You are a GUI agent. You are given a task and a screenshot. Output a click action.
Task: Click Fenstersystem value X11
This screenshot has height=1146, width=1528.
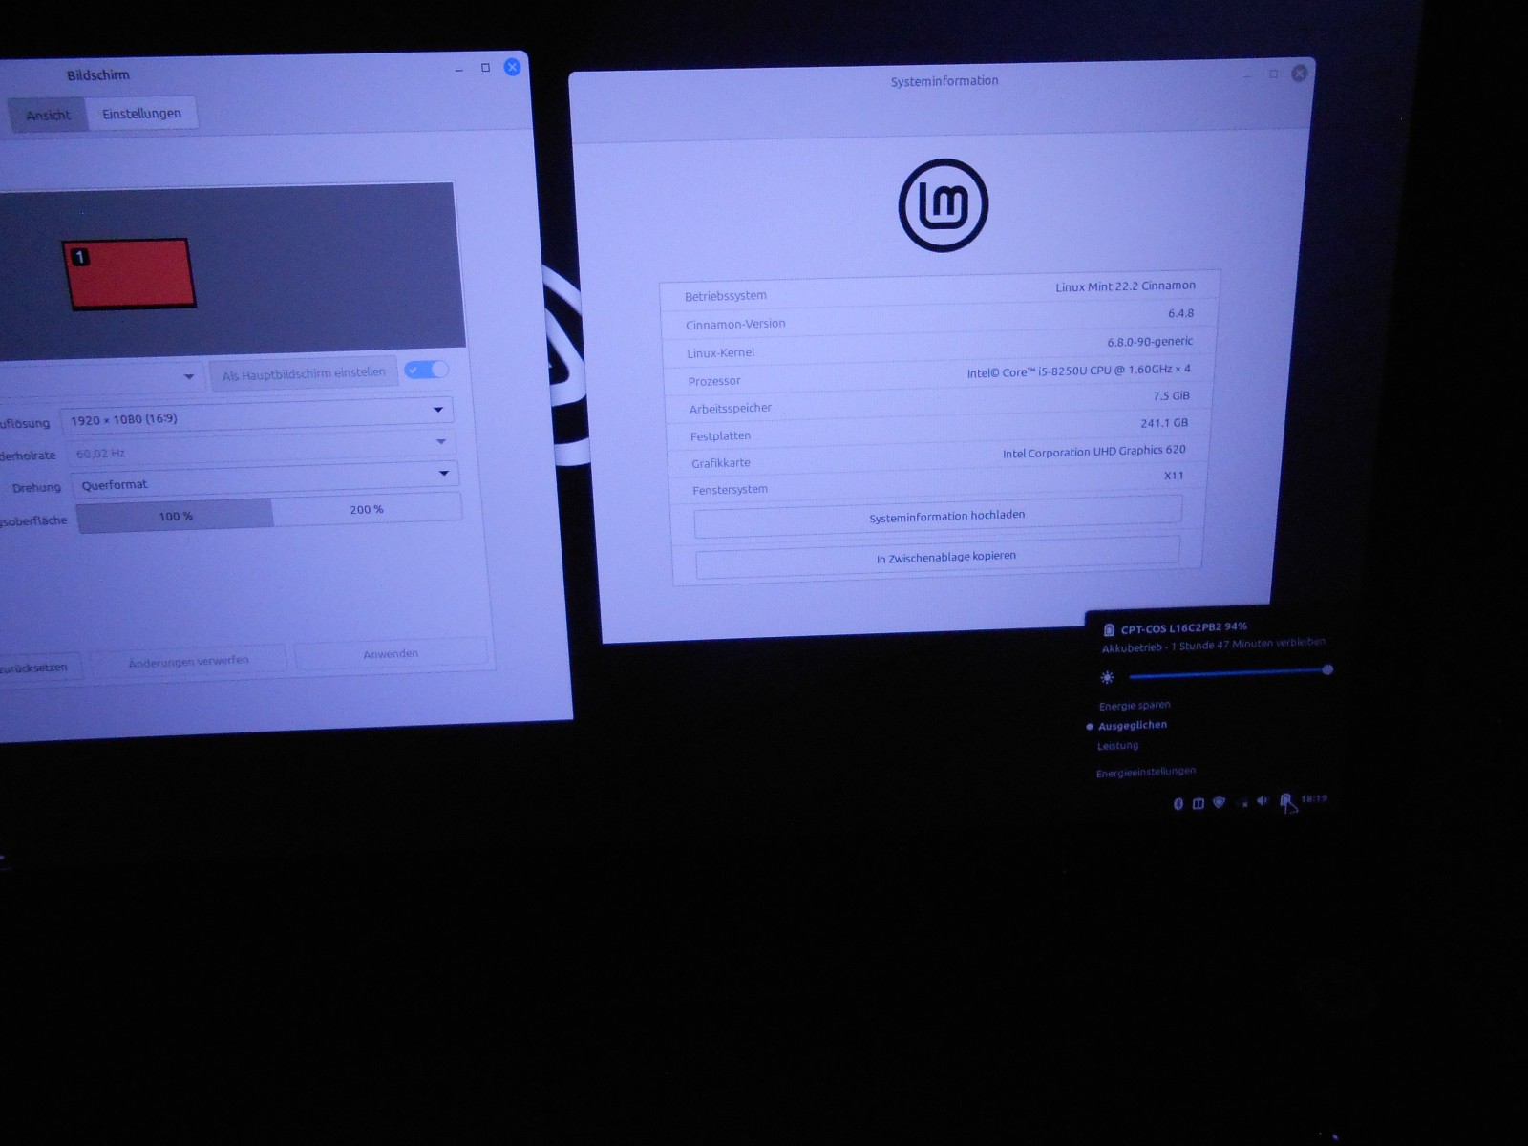tap(1174, 476)
